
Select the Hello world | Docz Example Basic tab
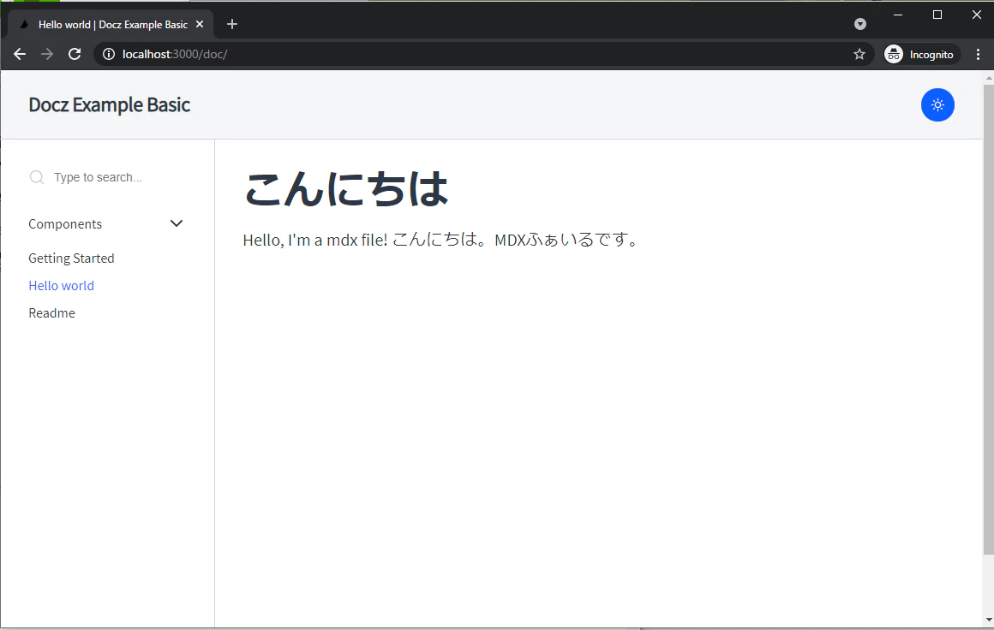111,24
